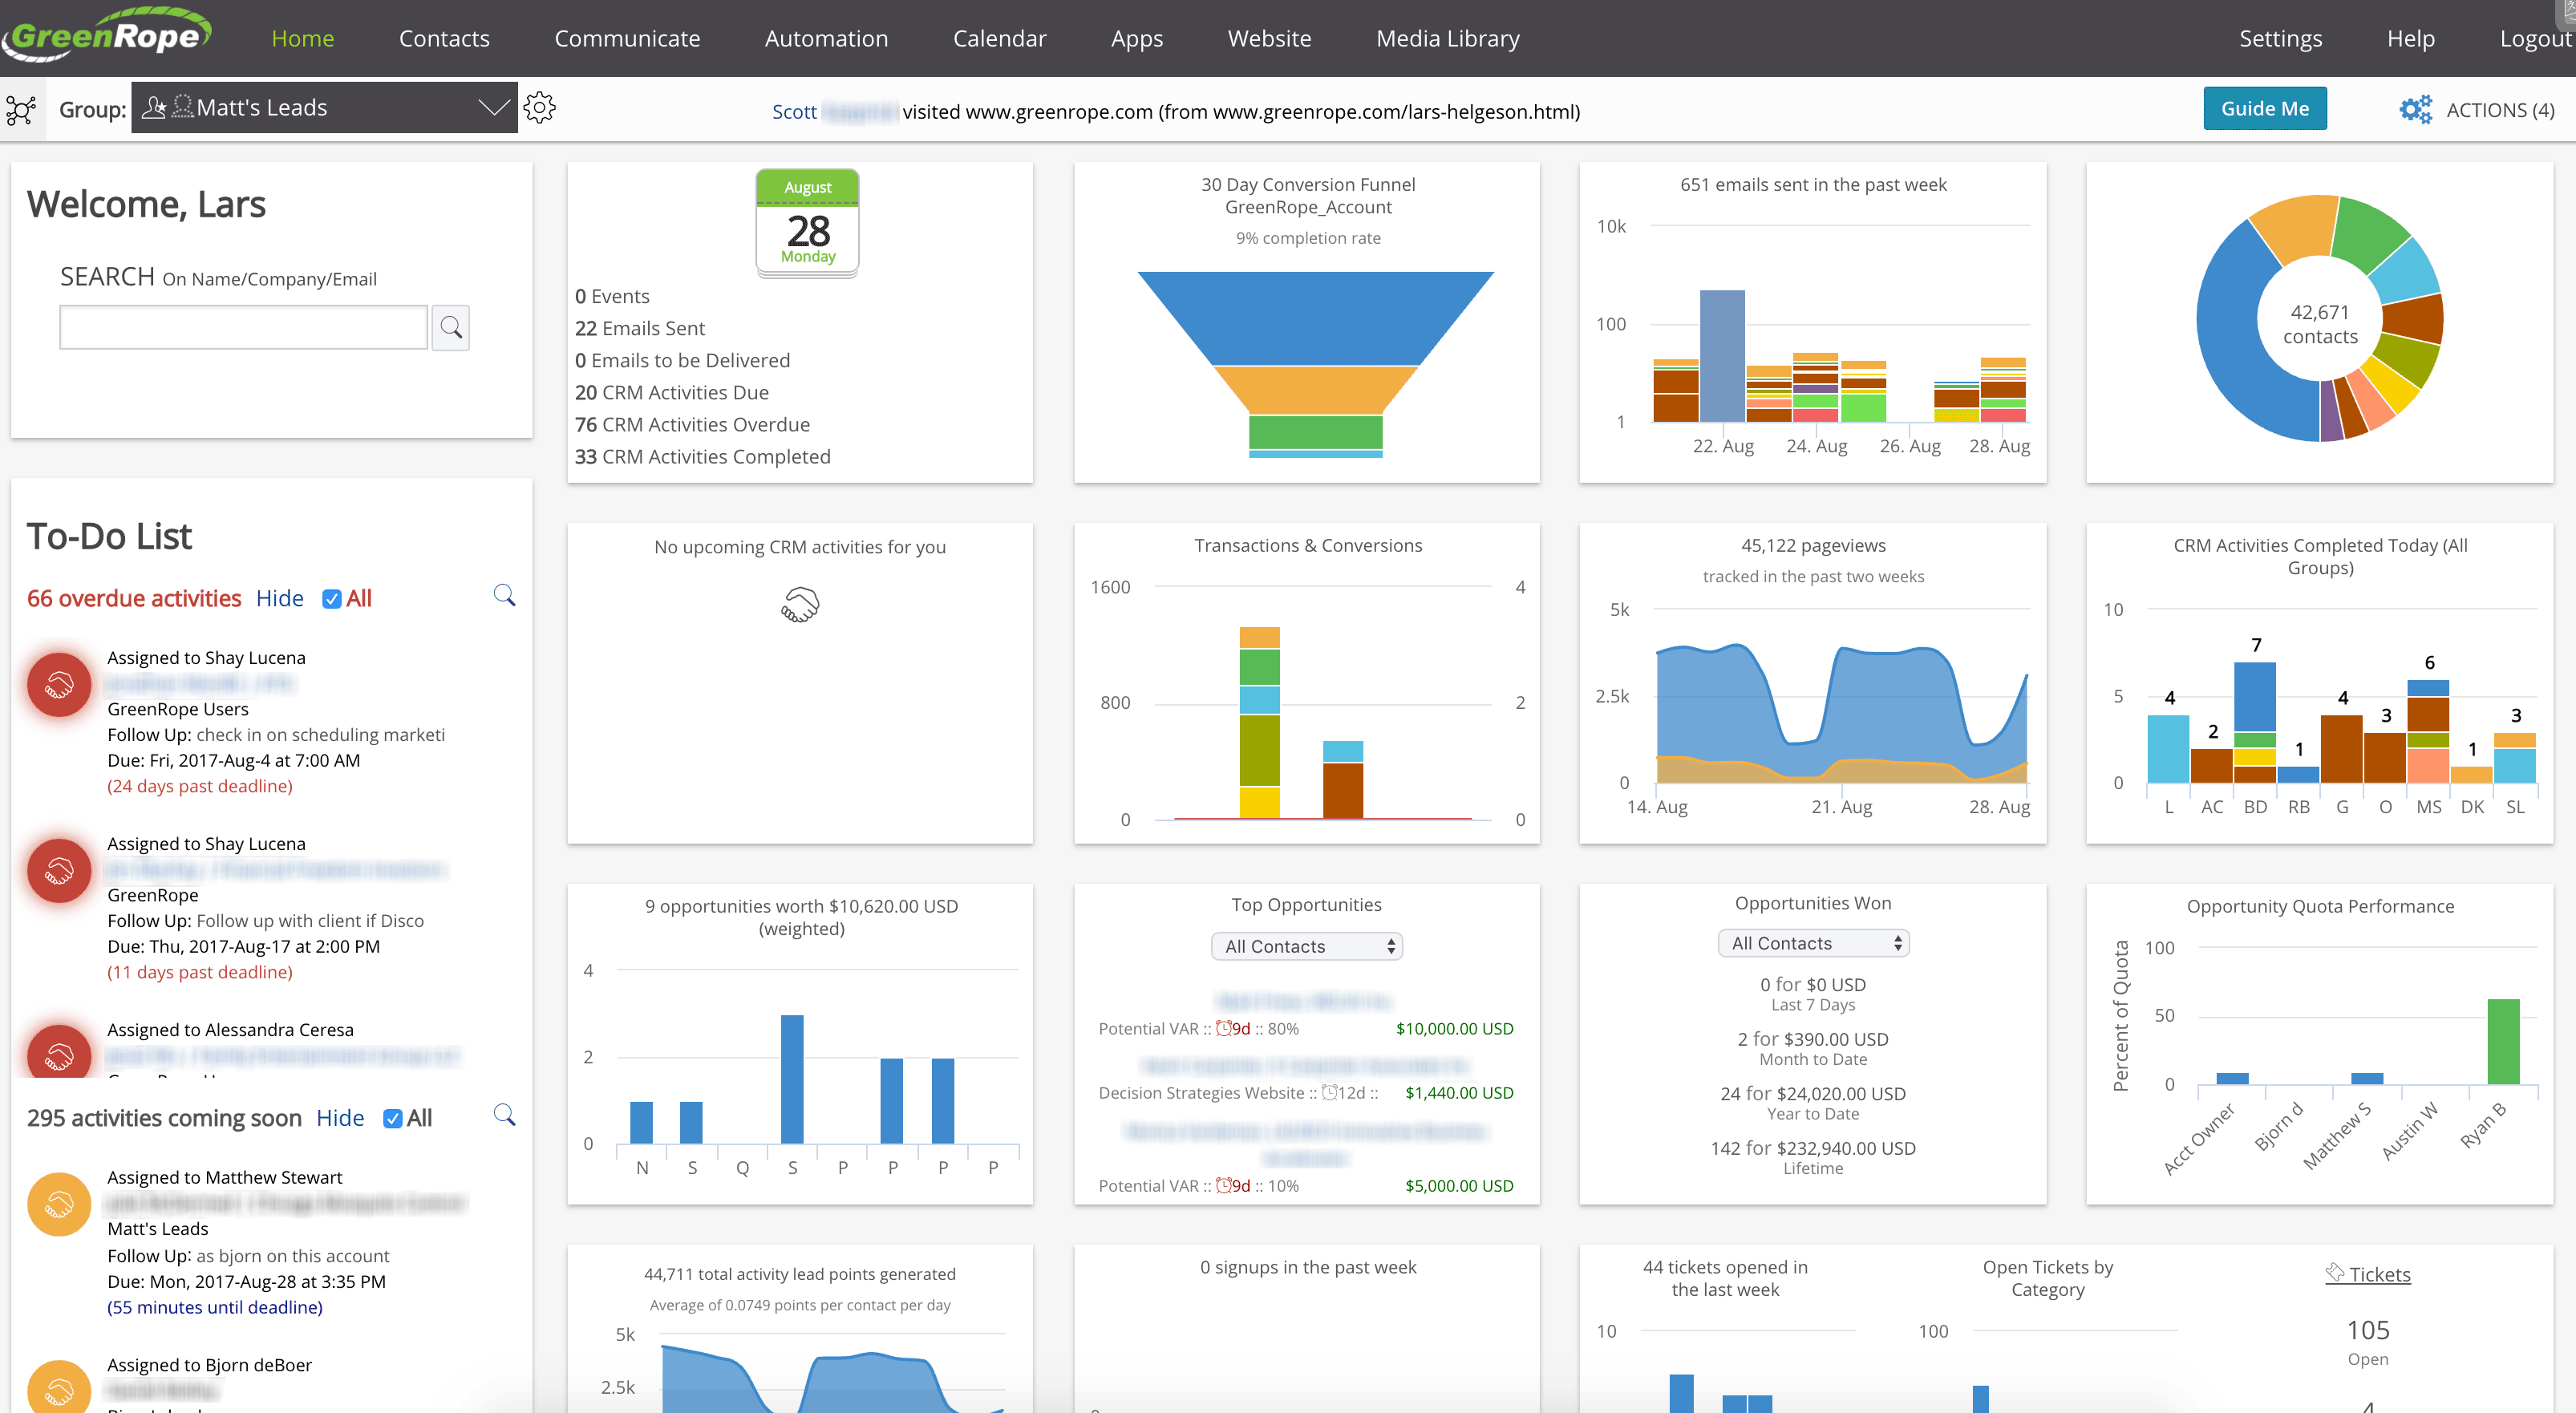Click orange handshake icon for Matthew Stewart activity

pyautogui.click(x=59, y=1204)
